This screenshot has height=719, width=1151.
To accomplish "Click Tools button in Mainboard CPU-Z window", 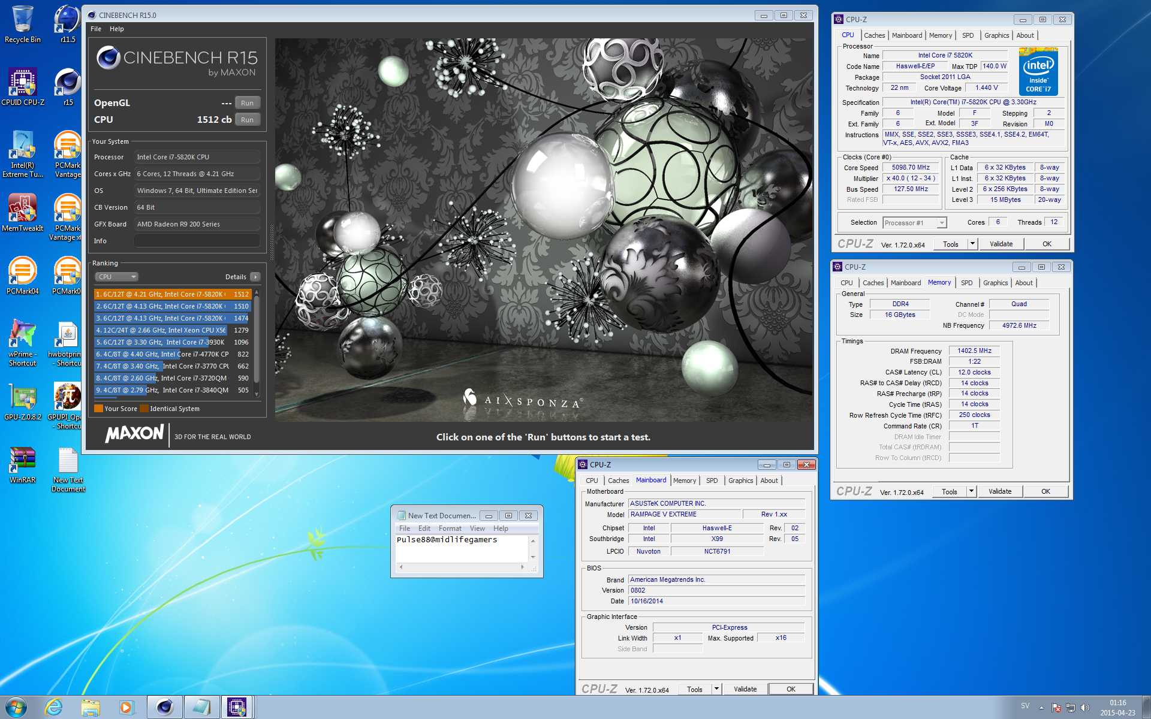I will point(694,689).
